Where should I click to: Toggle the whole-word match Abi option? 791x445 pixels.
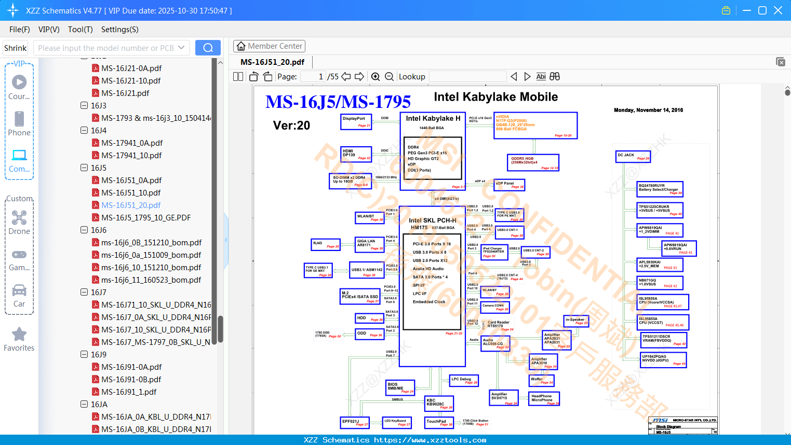click(x=541, y=77)
